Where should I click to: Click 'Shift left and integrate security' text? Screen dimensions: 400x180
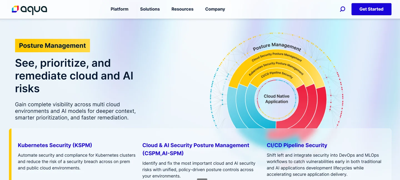(x=324, y=165)
